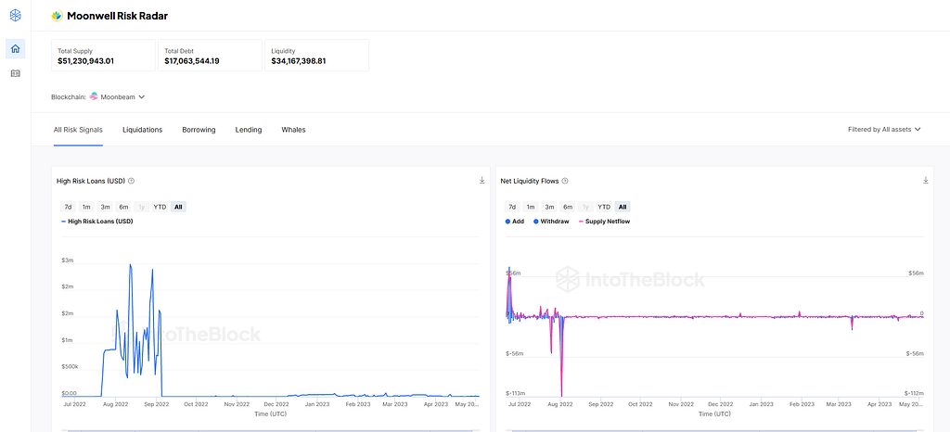This screenshot has height=432, width=950.
Task: Select the Borrowing tab
Action: click(x=199, y=130)
